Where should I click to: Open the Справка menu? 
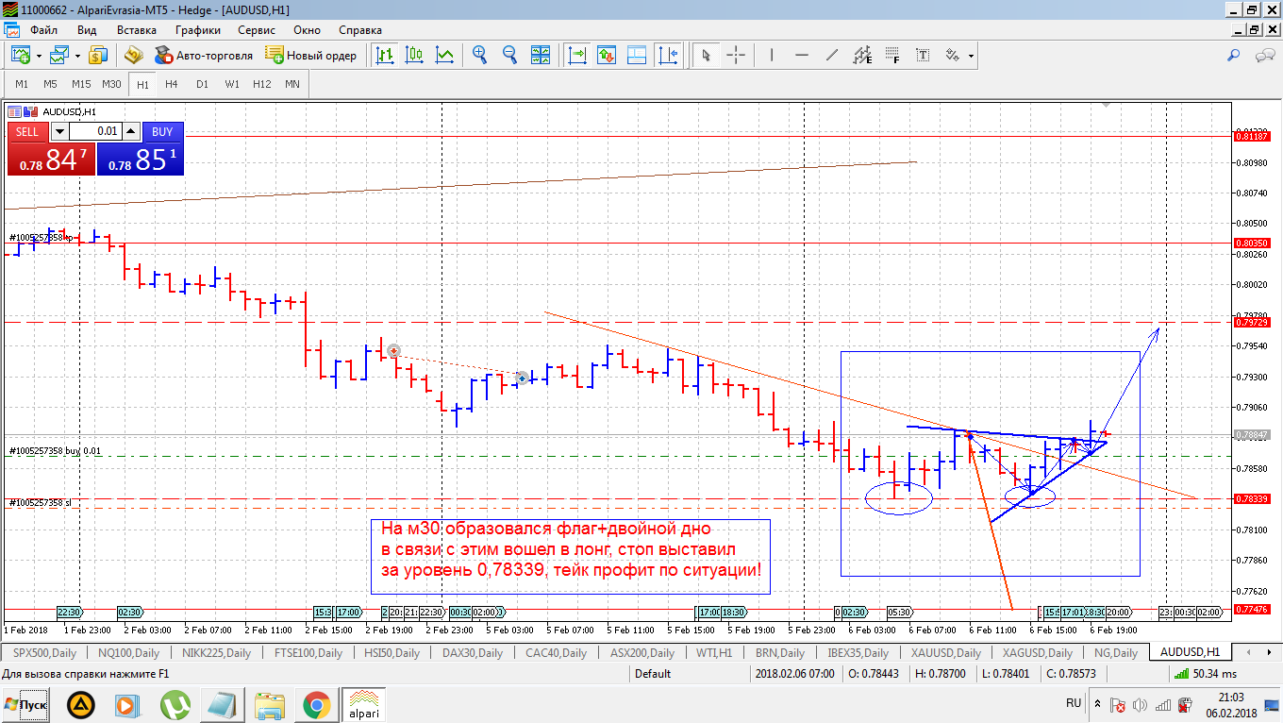coord(359,30)
